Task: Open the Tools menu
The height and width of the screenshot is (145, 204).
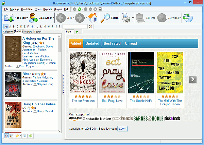Action: click(38, 9)
